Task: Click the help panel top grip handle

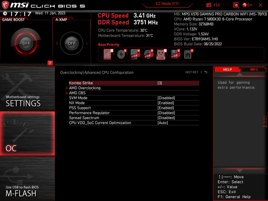Action: 240,74
